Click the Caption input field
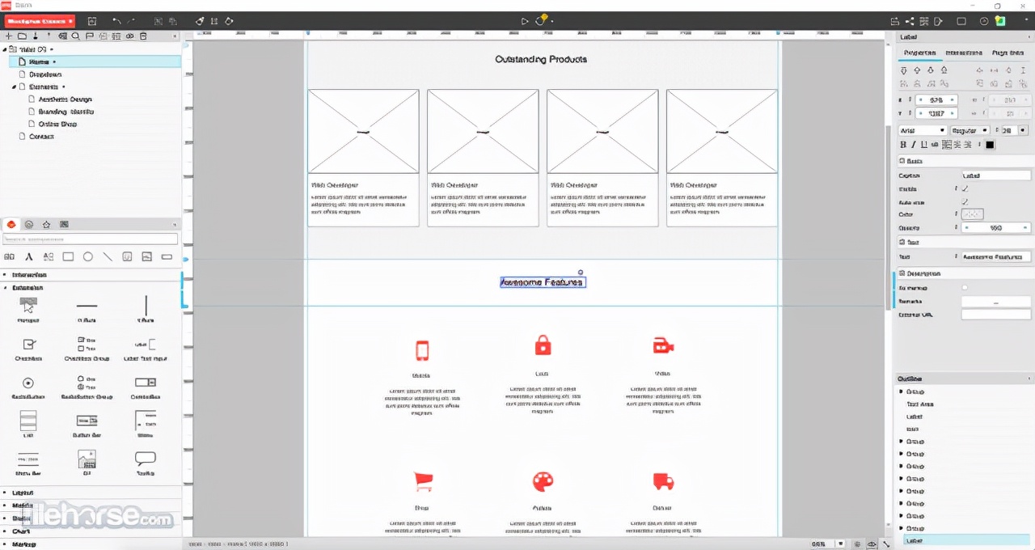 coord(995,175)
